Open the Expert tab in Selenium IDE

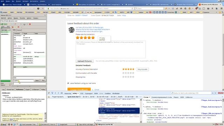28,90
